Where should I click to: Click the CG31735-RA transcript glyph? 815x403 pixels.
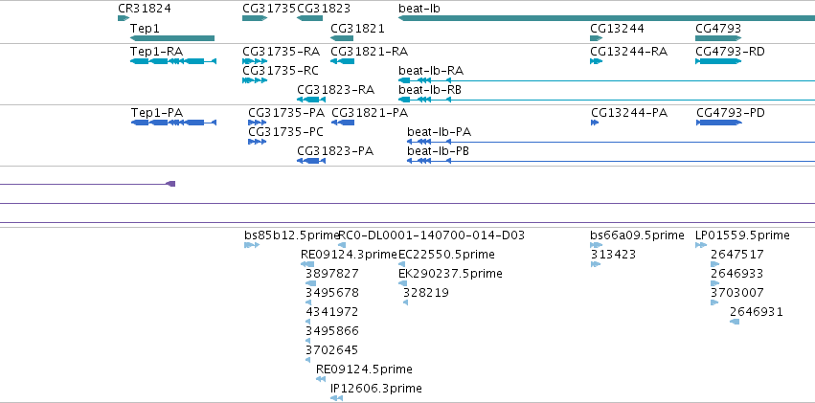tap(255, 61)
